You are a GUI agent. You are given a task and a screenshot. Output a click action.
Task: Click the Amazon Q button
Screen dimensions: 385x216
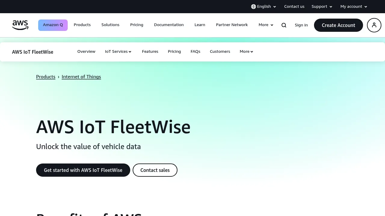tap(53, 25)
